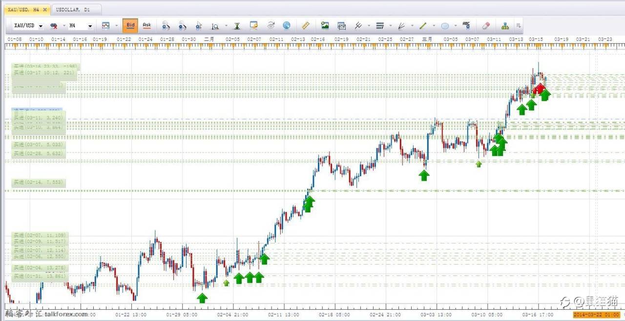This screenshot has width=625, height=321.
Task: Select the fan lines drawing tool
Action: click(x=401, y=25)
